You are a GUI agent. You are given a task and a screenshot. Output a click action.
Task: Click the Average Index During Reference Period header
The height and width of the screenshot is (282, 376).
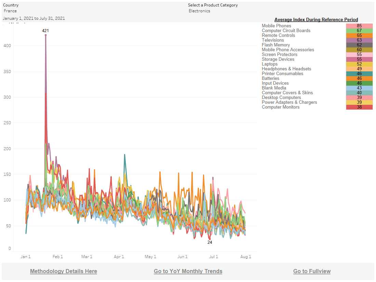(316, 20)
